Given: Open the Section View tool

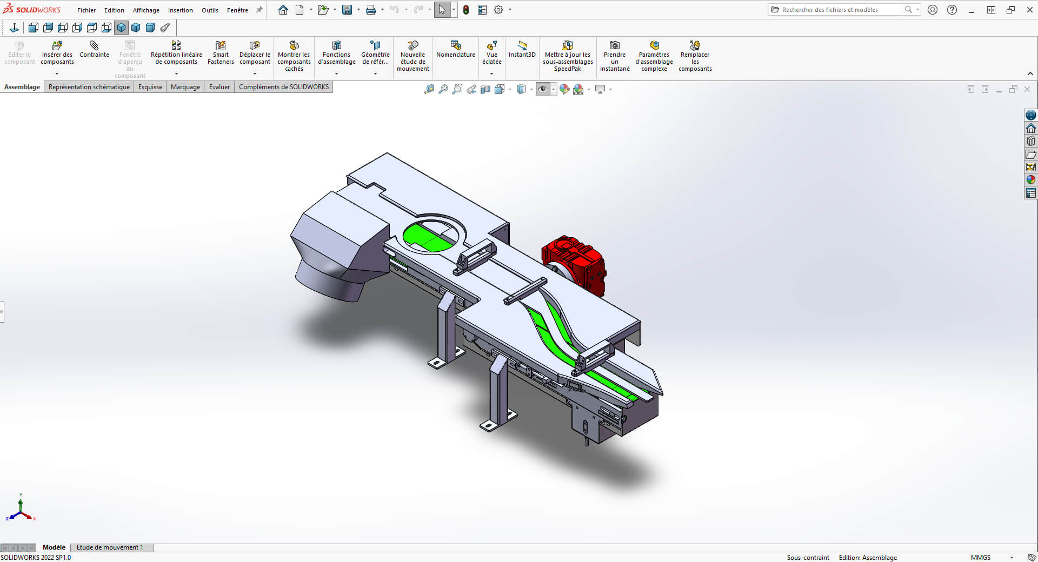Looking at the screenshot, I should 485,89.
